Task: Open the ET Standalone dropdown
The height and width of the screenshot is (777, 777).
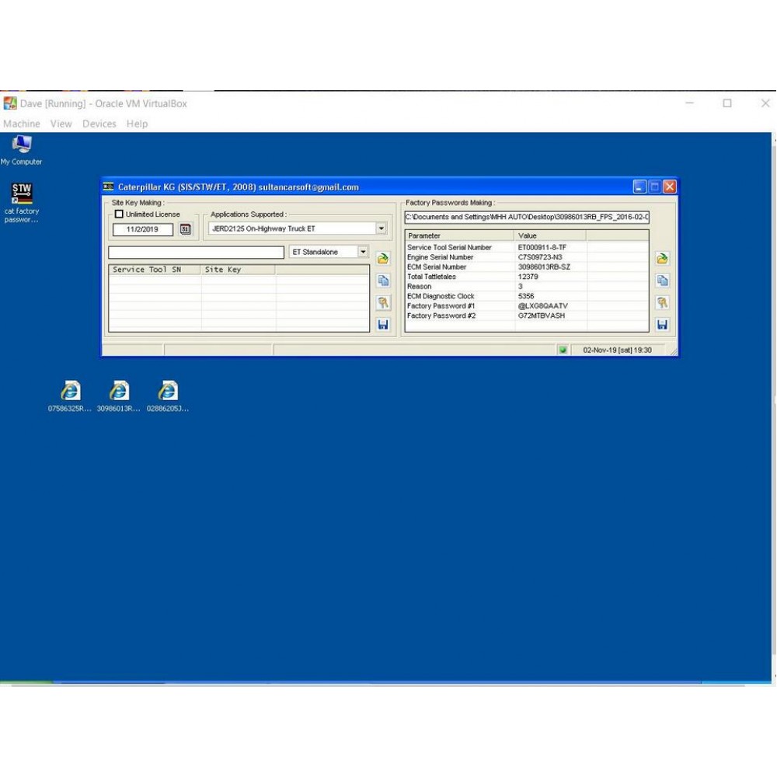Action: [363, 253]
